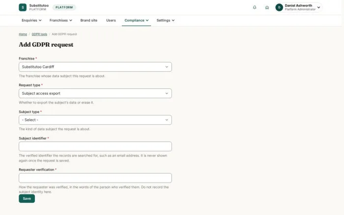Click the home icon in header
This screenshot has height=215, width=344.
(x=267, y=7)
